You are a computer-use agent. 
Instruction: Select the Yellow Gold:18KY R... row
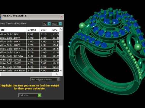click(x=29, y=49)
